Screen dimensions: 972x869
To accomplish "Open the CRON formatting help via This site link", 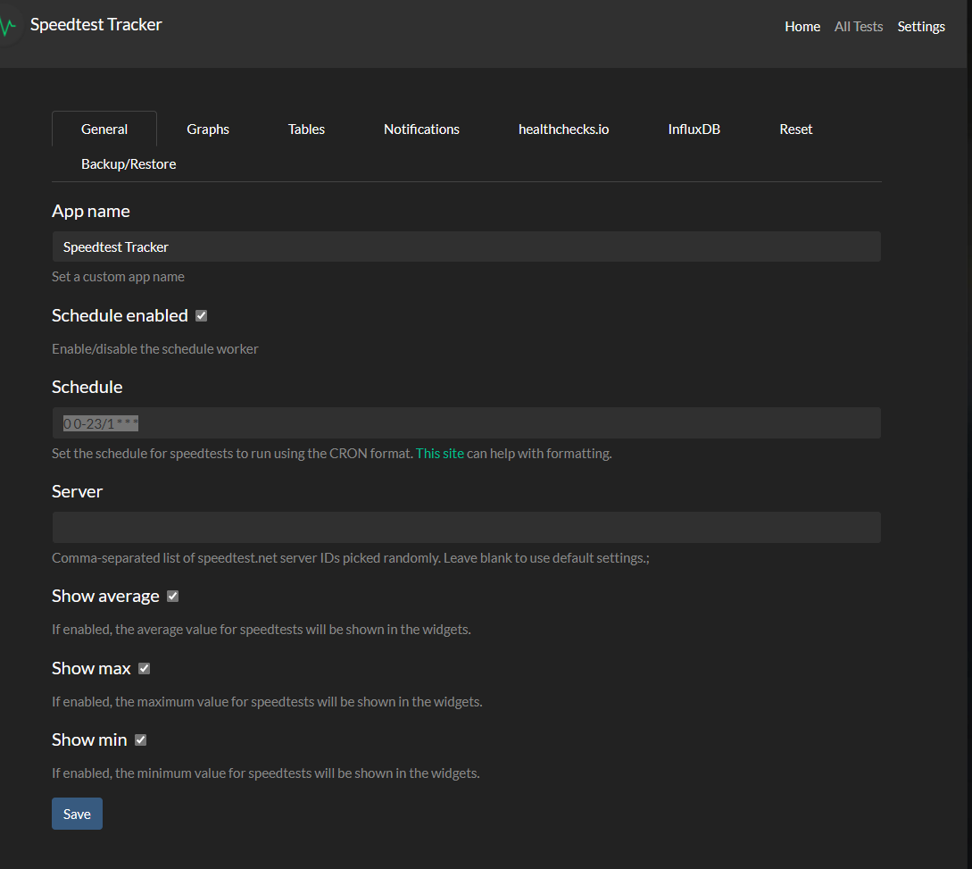I will point(439,453).
